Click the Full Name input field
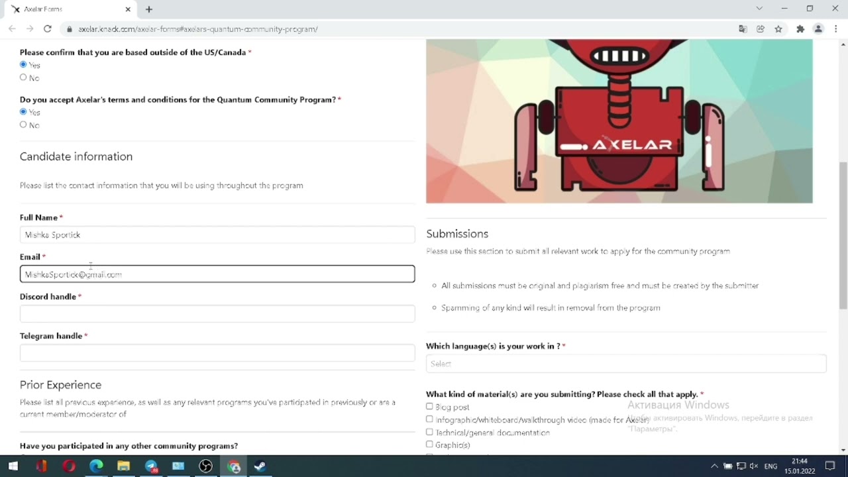 point(217,235)
